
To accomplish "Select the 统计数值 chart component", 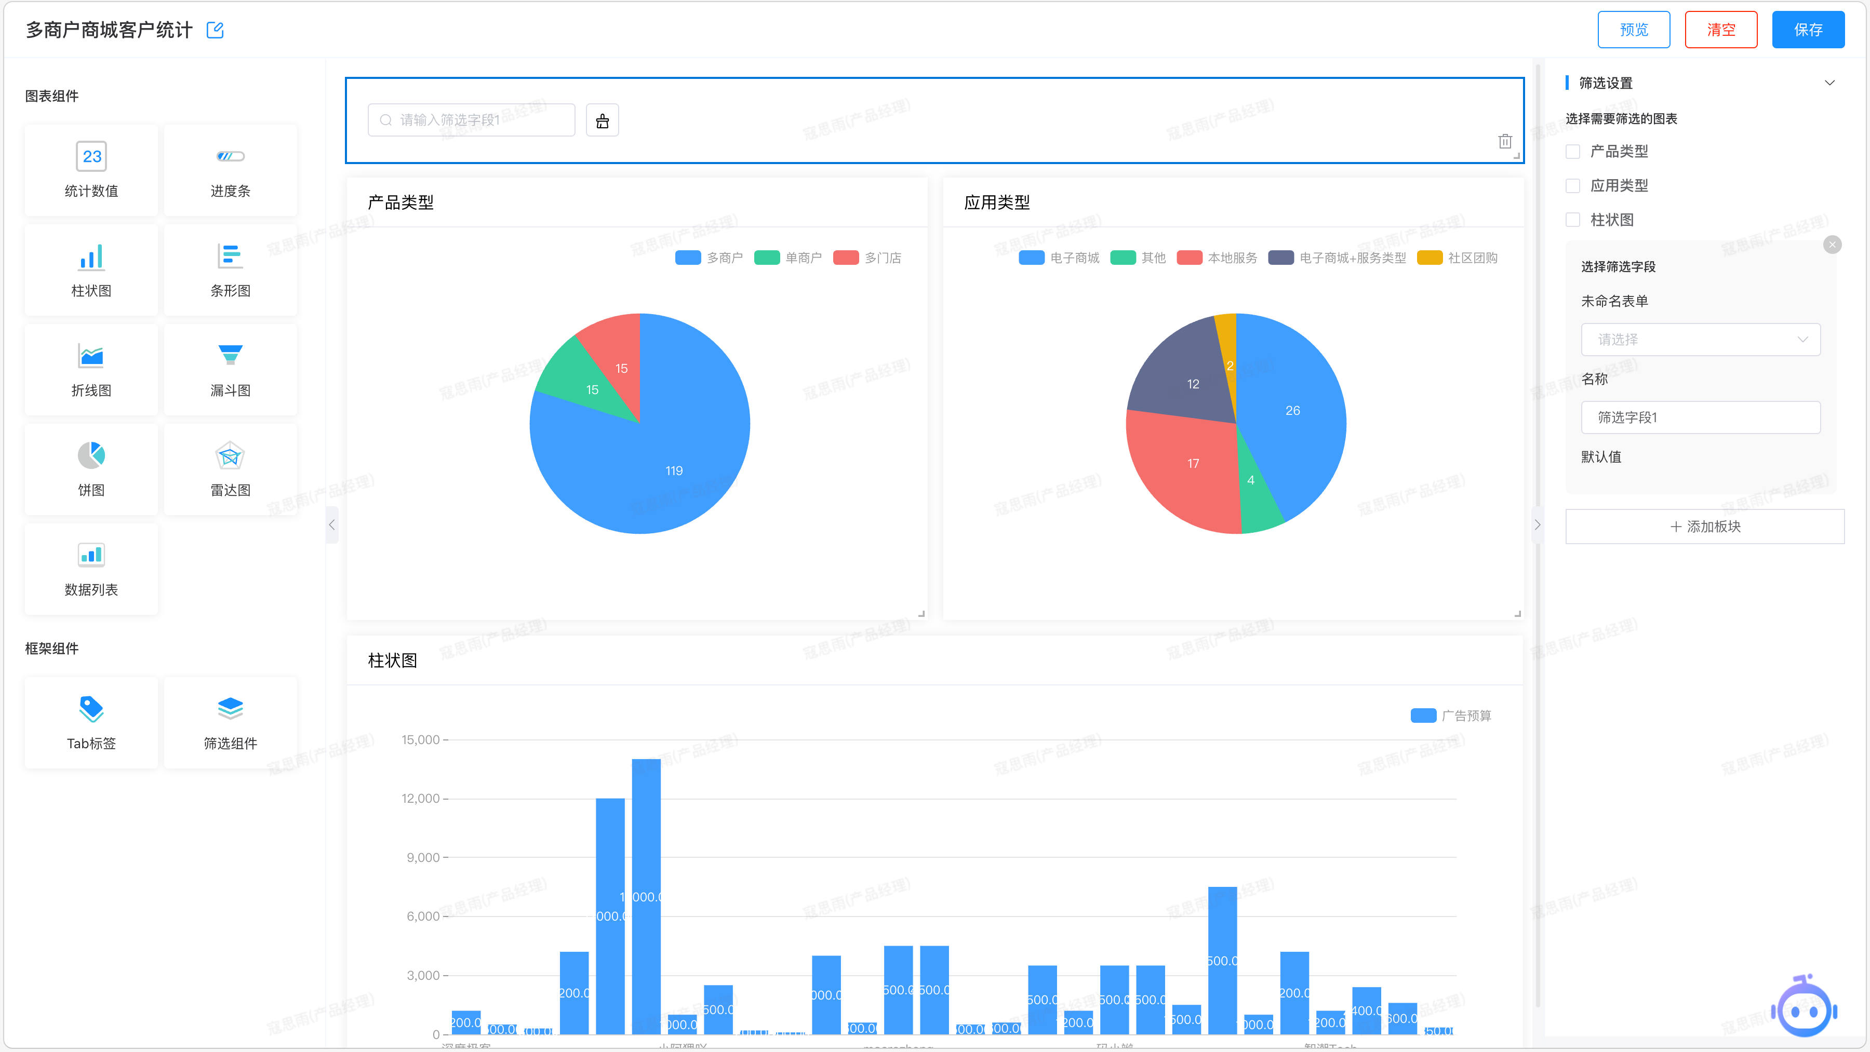I will point(91,170).
